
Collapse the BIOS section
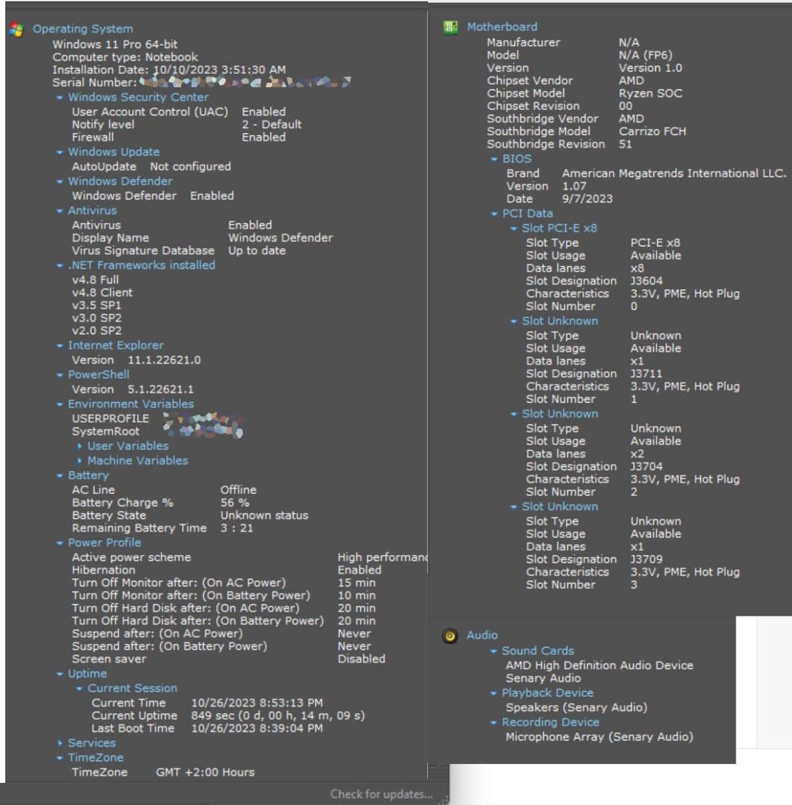pos(494,160)
